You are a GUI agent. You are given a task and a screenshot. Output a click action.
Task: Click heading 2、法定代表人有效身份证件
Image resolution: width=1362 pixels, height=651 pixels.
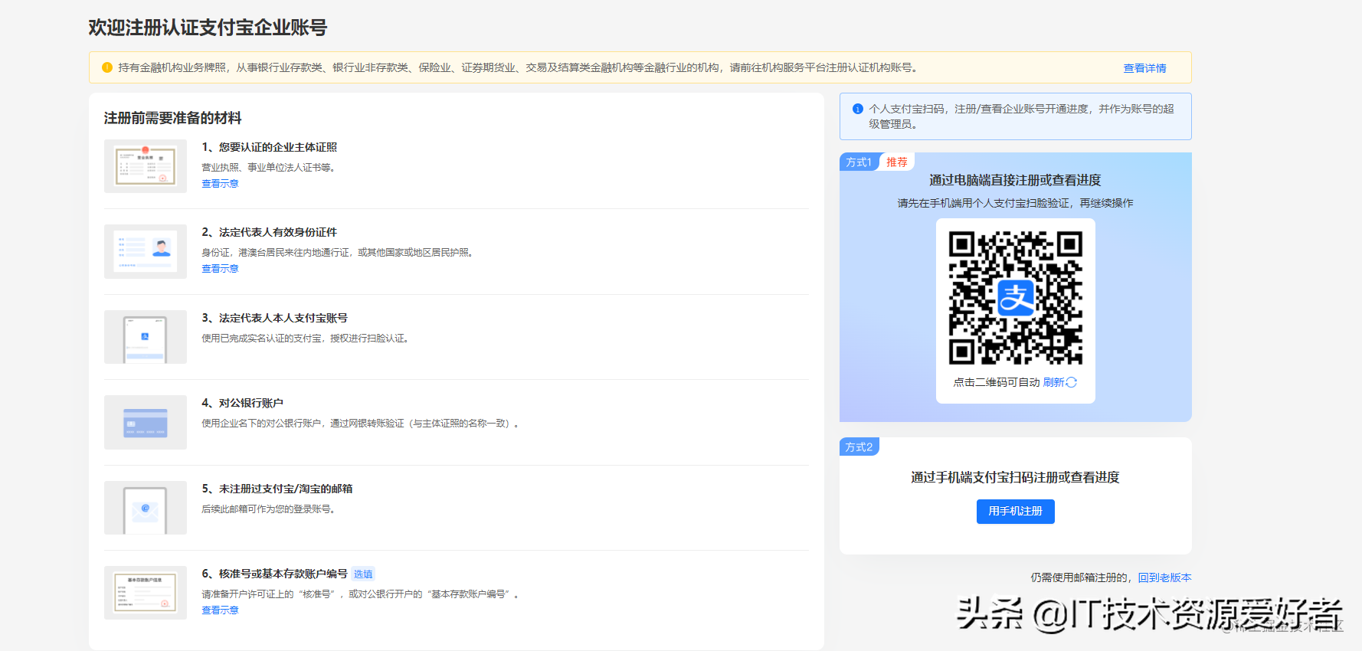coord(270,232)
